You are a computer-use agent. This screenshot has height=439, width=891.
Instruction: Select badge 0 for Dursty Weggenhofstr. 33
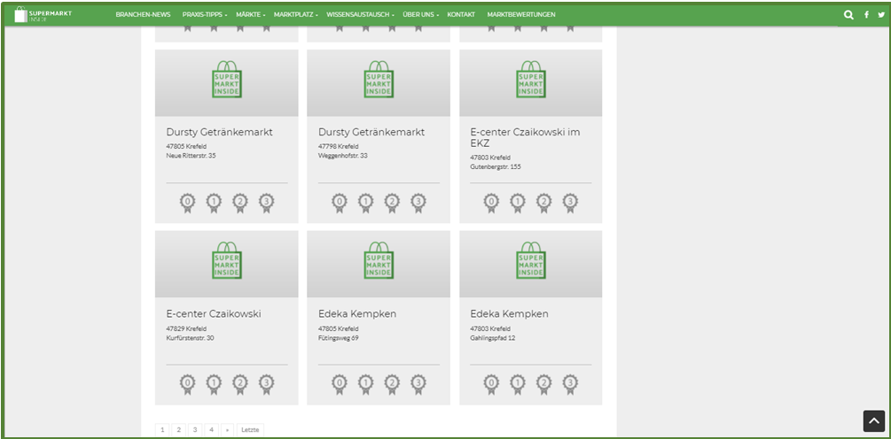coord(340,203)
